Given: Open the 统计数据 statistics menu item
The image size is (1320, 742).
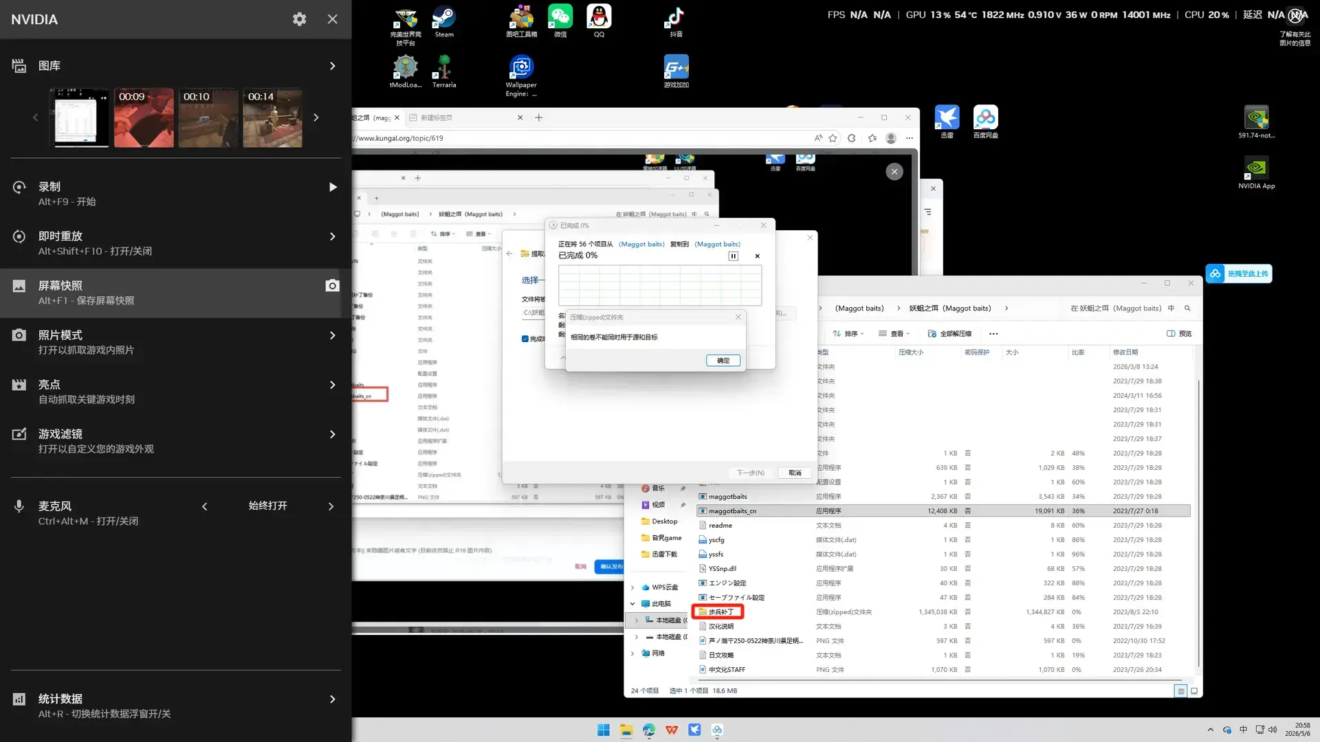Looking at the screenshot, I should (176, 706).
